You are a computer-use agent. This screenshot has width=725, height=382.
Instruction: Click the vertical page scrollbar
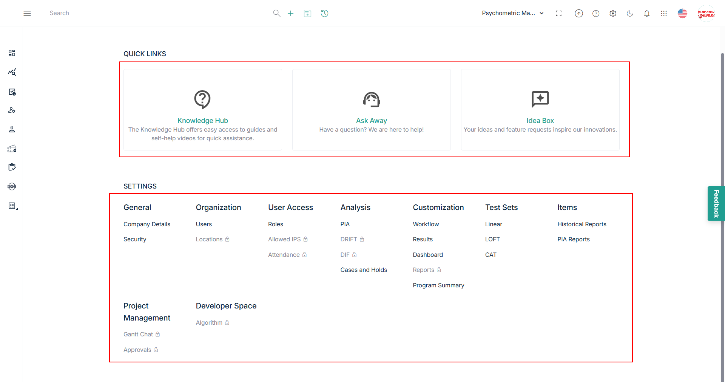722,189
